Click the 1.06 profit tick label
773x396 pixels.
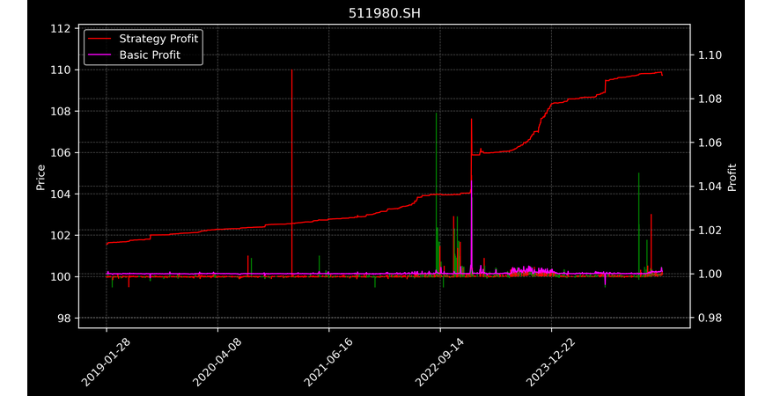(x=710, y=143)
